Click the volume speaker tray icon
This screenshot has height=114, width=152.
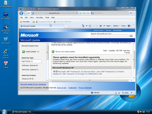[141, 112]
